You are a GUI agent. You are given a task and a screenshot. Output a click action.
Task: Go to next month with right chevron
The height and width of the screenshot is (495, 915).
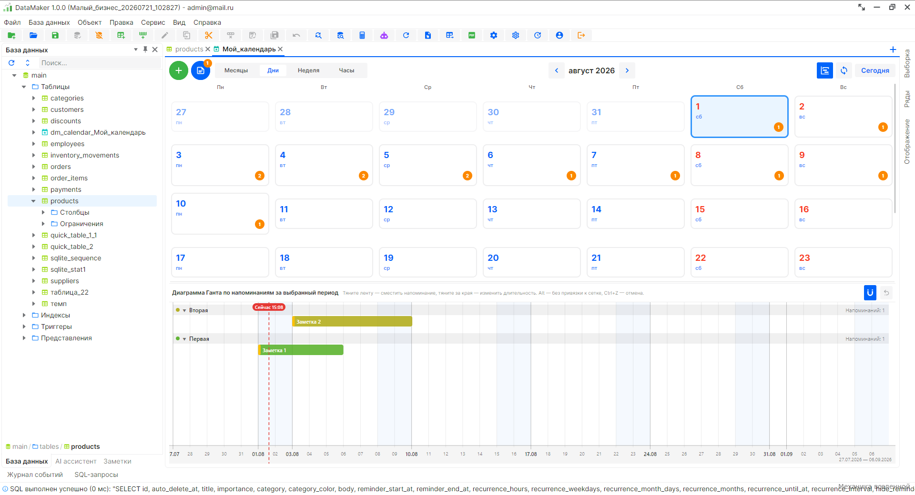[627, 70]
